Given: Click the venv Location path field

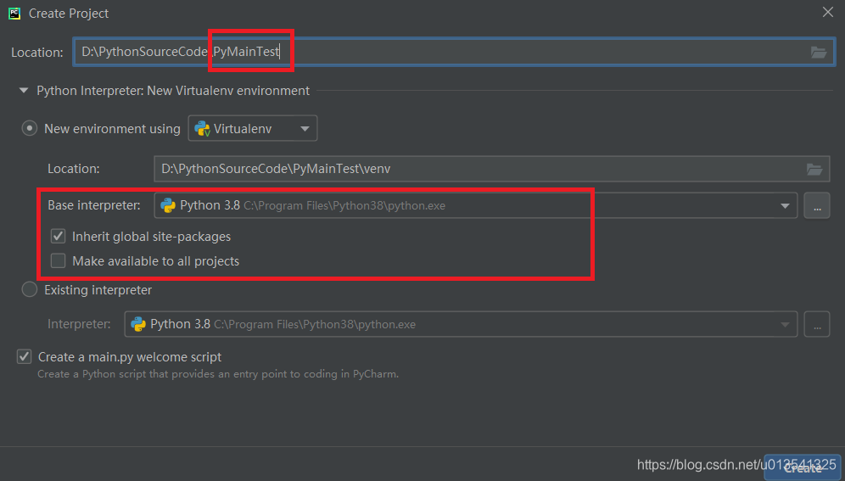Looking at the screenshot, I should coord(491,169).
